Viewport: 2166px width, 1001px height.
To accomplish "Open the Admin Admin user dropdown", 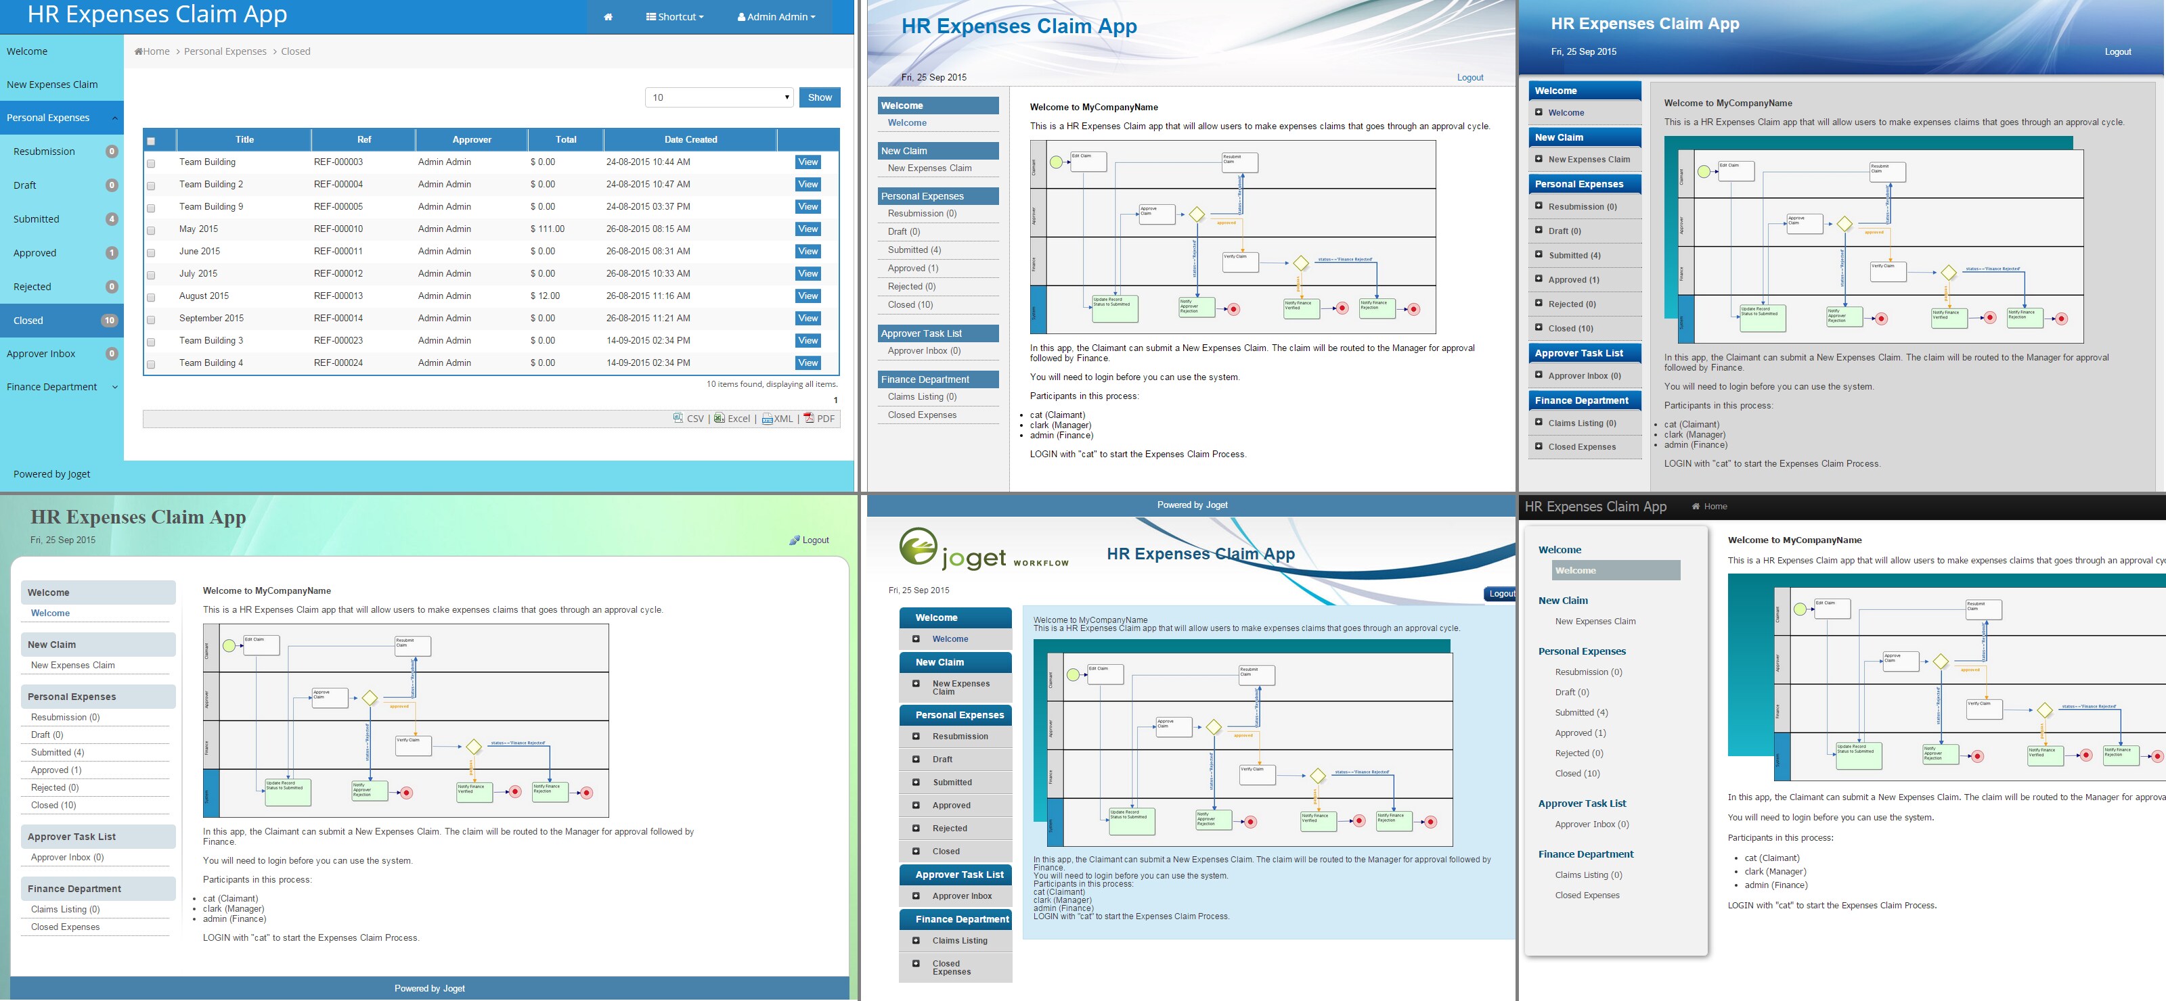I will coord(776,17).
